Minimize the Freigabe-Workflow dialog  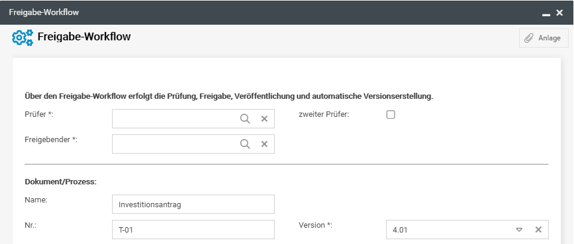[x=546, y=13]
